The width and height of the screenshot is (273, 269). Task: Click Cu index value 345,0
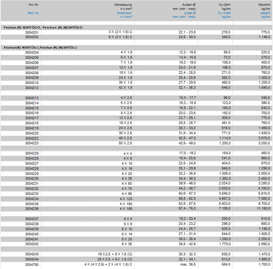point(226,37)
